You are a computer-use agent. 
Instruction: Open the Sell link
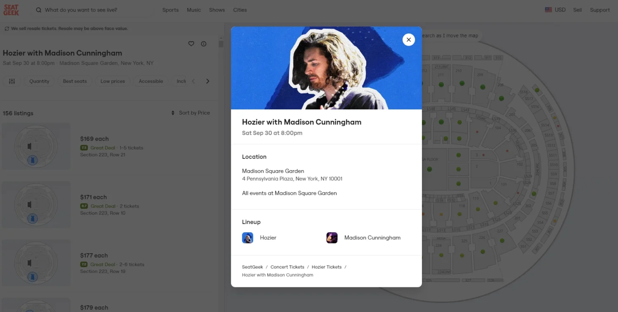(577, 10)
